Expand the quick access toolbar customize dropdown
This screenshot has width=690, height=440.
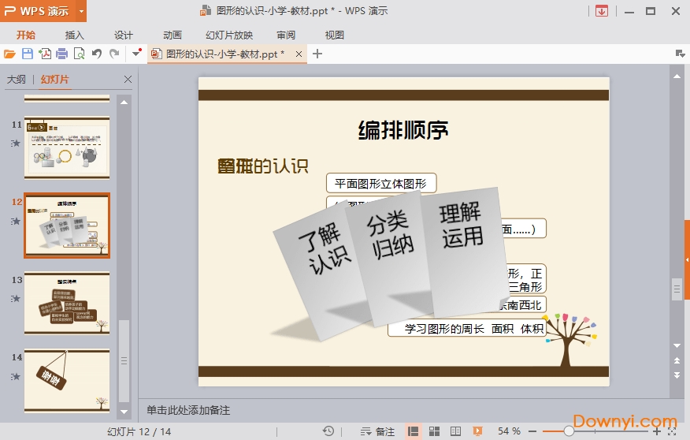(137, 54)
